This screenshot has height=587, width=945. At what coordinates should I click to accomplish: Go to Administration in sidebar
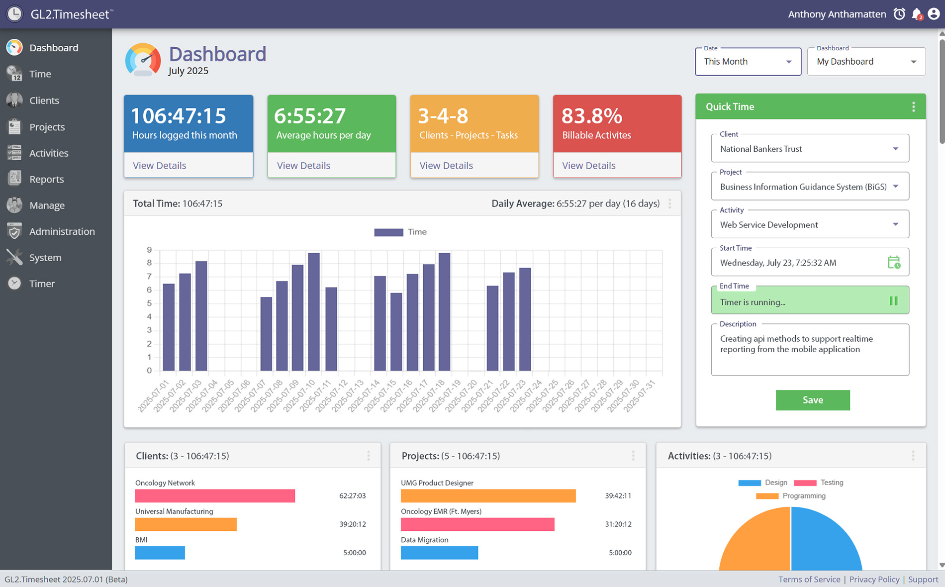62,231
